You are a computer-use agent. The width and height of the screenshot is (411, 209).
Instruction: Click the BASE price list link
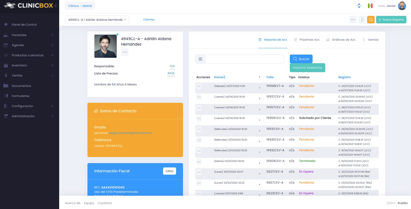[x=171, y=73]
